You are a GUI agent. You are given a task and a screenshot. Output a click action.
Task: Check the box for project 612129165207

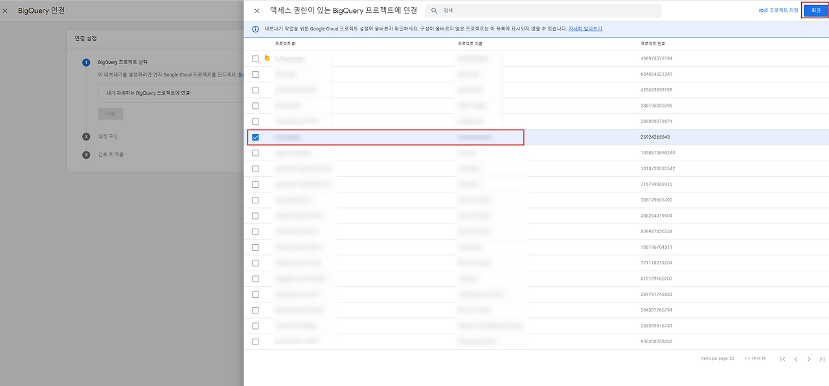tap(255, 278)
